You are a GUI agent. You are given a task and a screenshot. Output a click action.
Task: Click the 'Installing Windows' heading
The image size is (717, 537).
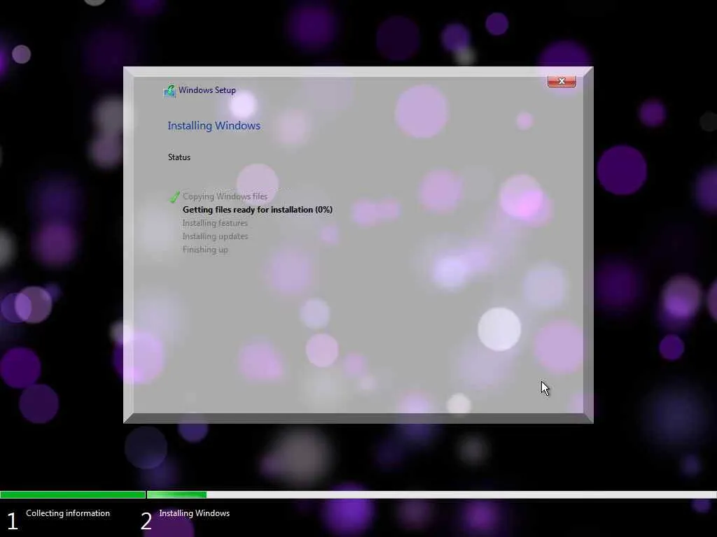(214, 126)
